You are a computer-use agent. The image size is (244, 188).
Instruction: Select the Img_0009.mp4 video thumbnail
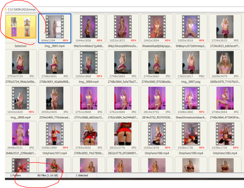coord(20,98)
